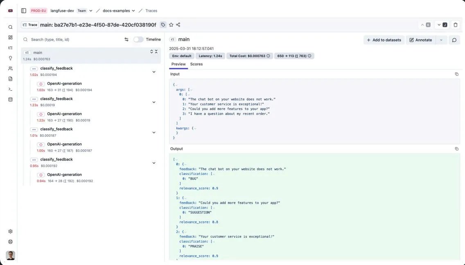The image size is (465, 265).
Task: Open the dashboards icon in left sidebar
Action: [11, 38]
